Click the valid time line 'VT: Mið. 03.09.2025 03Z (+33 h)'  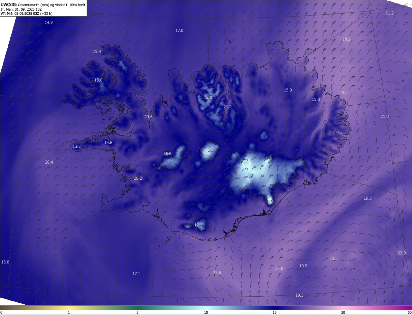tap(26, 14)
